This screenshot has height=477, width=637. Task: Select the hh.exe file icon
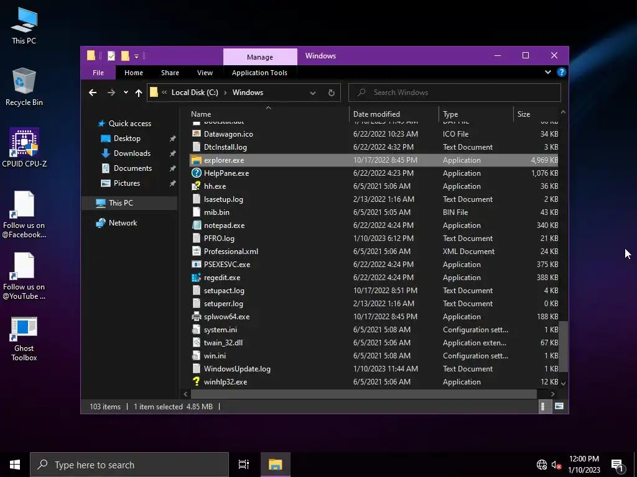tap(196, 186)
